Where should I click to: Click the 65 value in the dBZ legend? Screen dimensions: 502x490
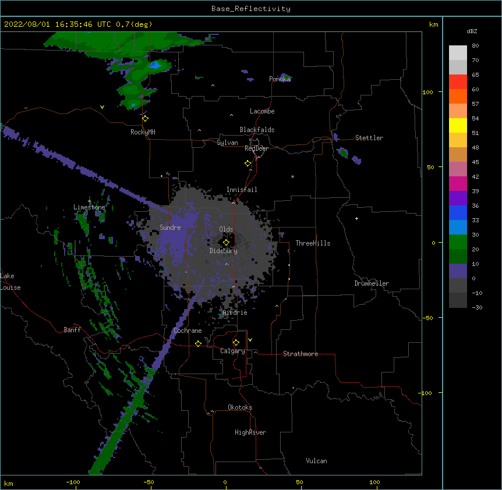(x=475, y=75)
